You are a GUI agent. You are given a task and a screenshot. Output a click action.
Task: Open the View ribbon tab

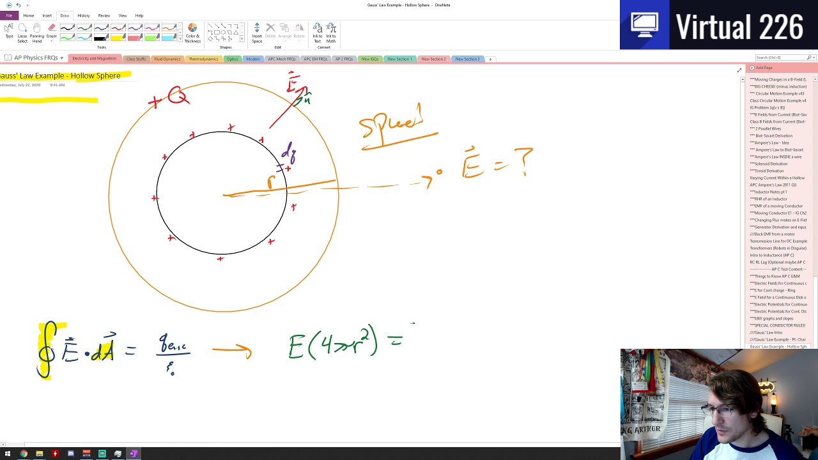(123, 15)
